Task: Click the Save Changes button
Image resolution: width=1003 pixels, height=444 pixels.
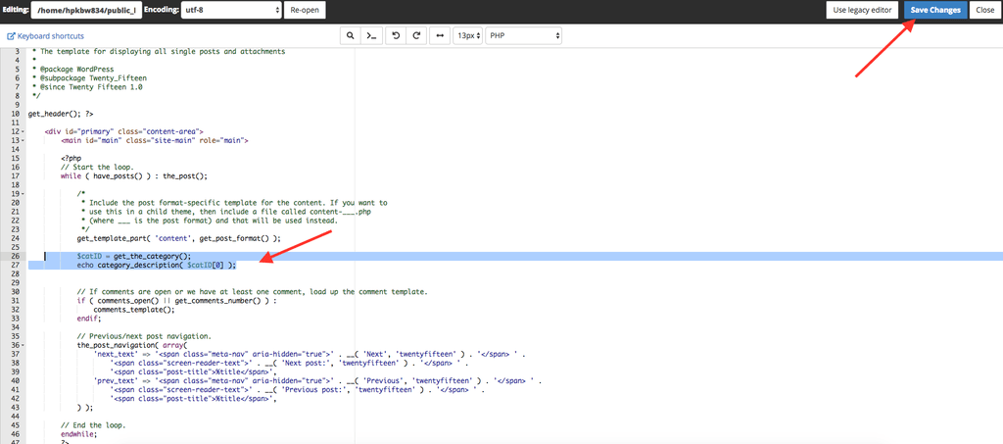Action: coord(935,10)
